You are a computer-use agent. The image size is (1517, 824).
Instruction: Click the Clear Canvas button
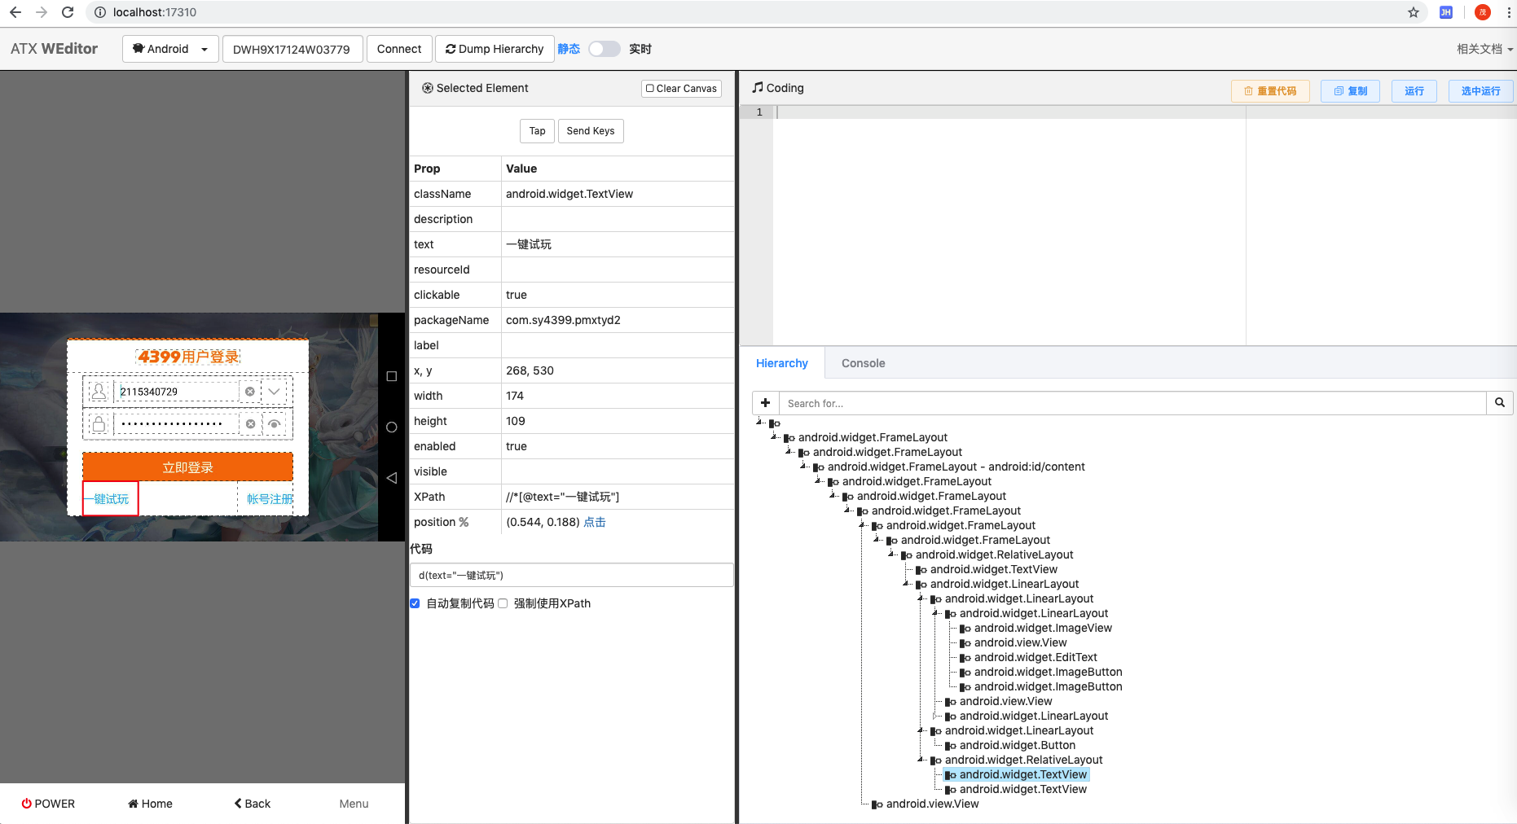681,88
